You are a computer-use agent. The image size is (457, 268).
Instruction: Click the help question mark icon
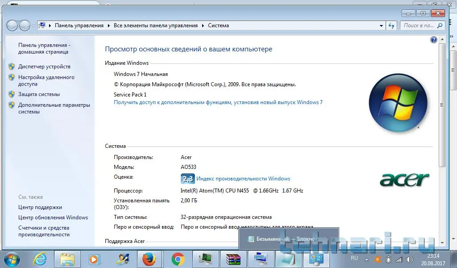(434, 40)
